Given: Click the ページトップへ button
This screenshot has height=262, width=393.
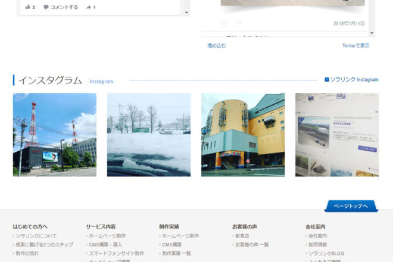Looking at the screenshot, I should [351, 206].
